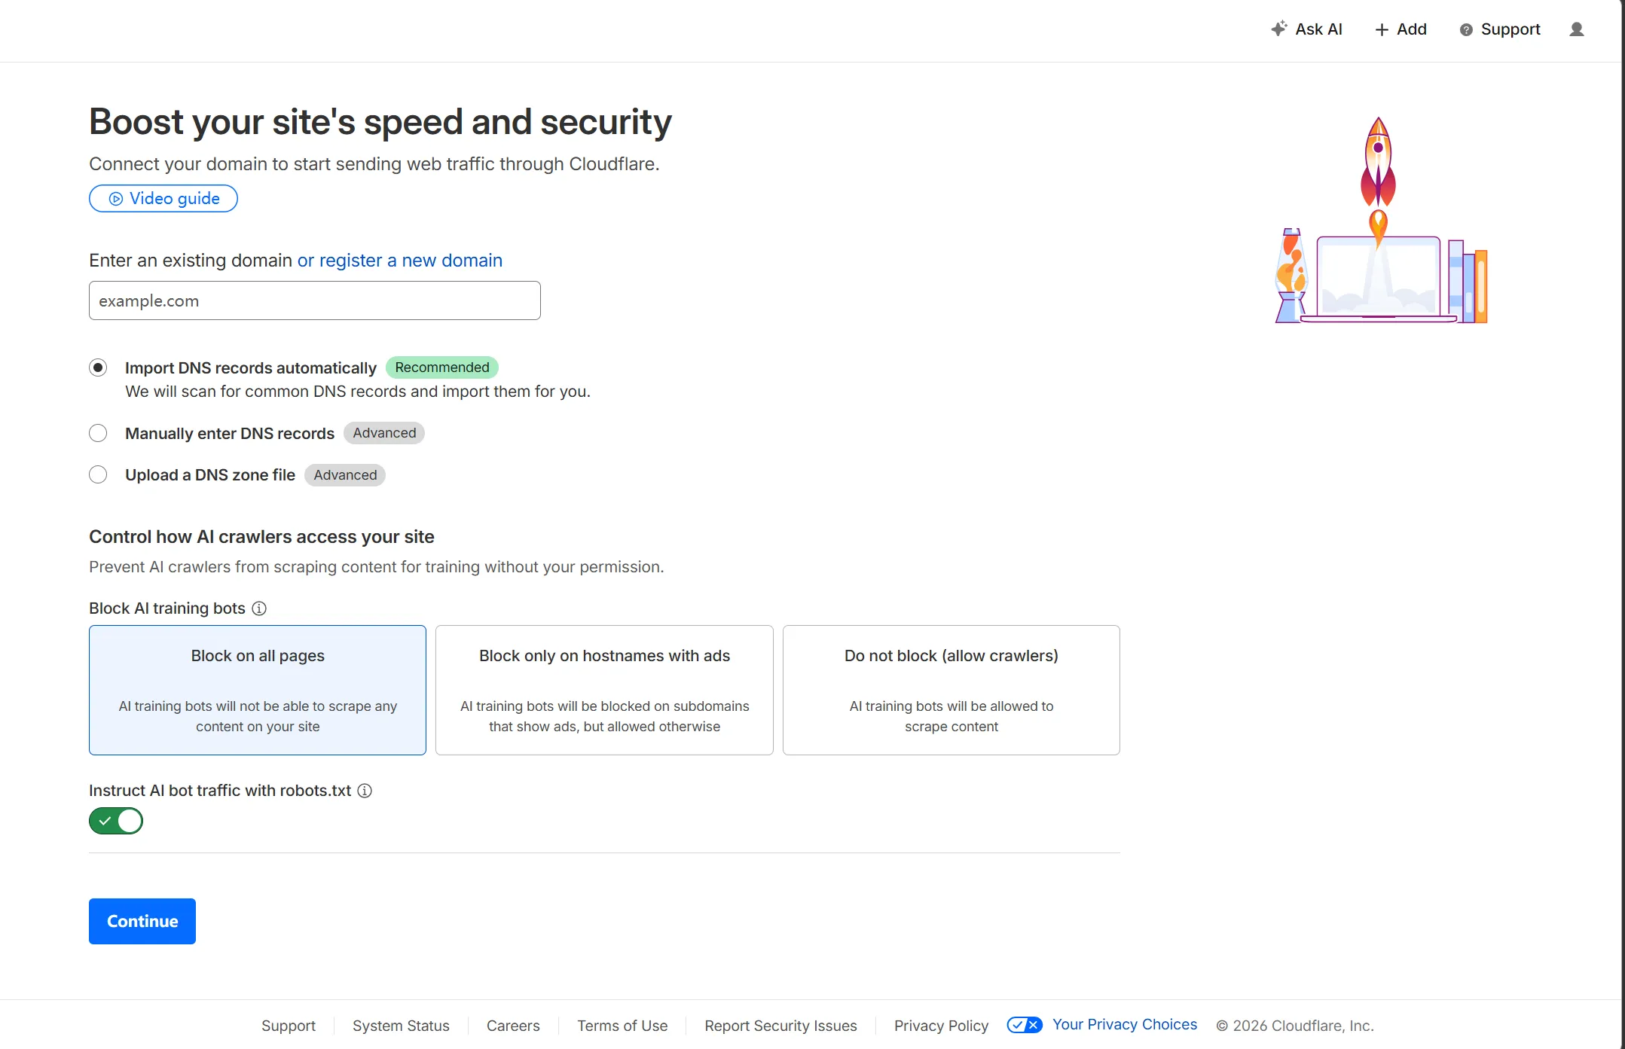Click the Continue button
1625x1049 pixels.
pos(142,921)
